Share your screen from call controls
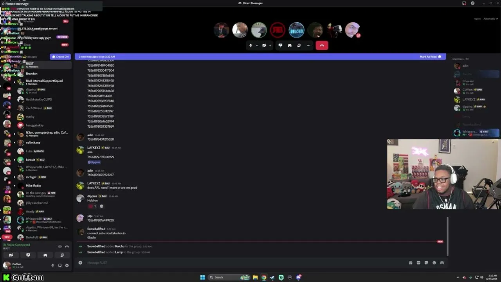This screenshot has width=501, height=282. point(280,45)
